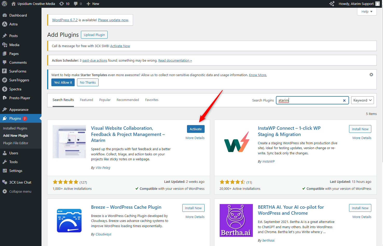The width and height of the screenshot is (383, 246).
Task: Click the Upload Plugin button
Action: [x=94, y=35]
